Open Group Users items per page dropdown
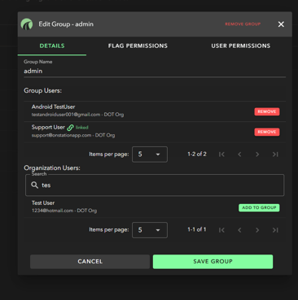Image resolution: width=298 pixels, height=300 pixels. [150, 154]
